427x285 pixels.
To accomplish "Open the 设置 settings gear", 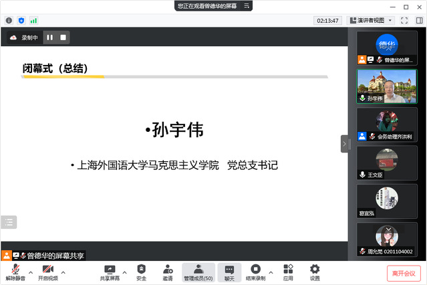I will pyautogui.click(x=315, y=270).
